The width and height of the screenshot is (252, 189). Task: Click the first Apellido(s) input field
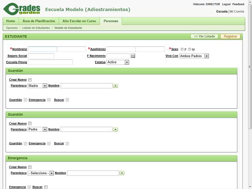click(x=121, y=49)
